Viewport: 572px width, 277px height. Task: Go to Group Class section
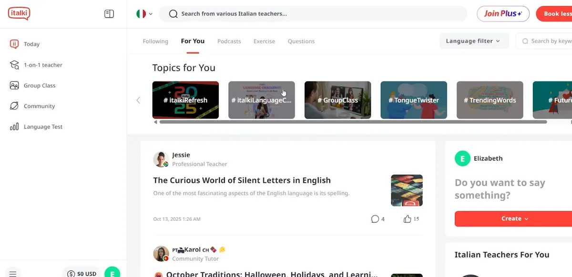click(40, 86)
